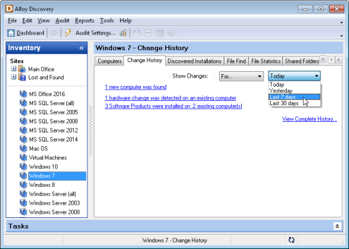Open the Tools menu

pyautogui.click(x=107, y=21)
